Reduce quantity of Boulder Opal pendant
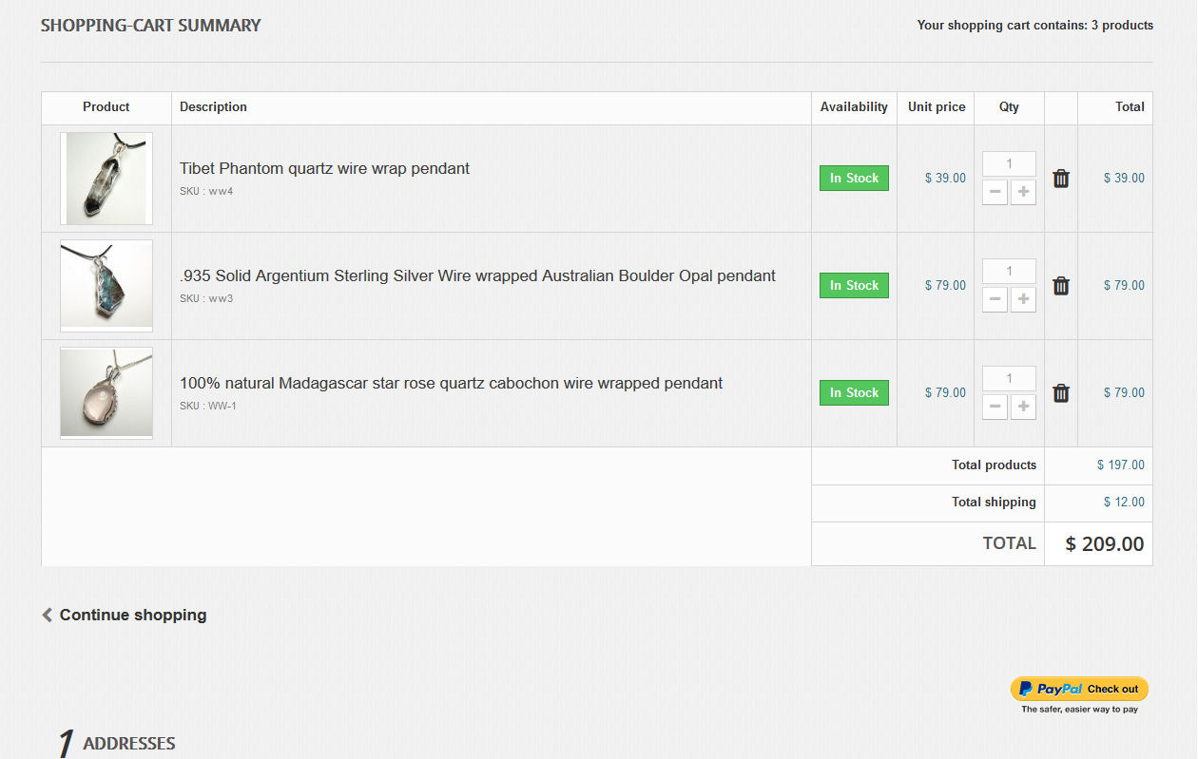 point(995,299)
